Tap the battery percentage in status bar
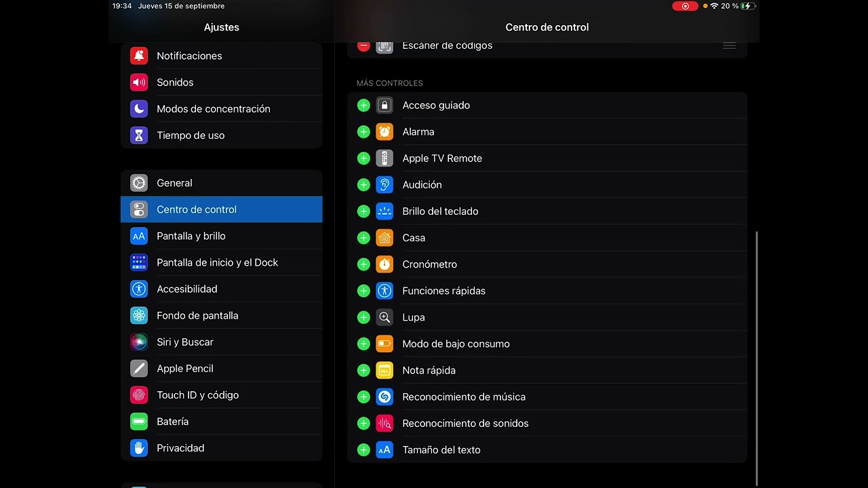 pyautogui.click(x=730, y=6)
